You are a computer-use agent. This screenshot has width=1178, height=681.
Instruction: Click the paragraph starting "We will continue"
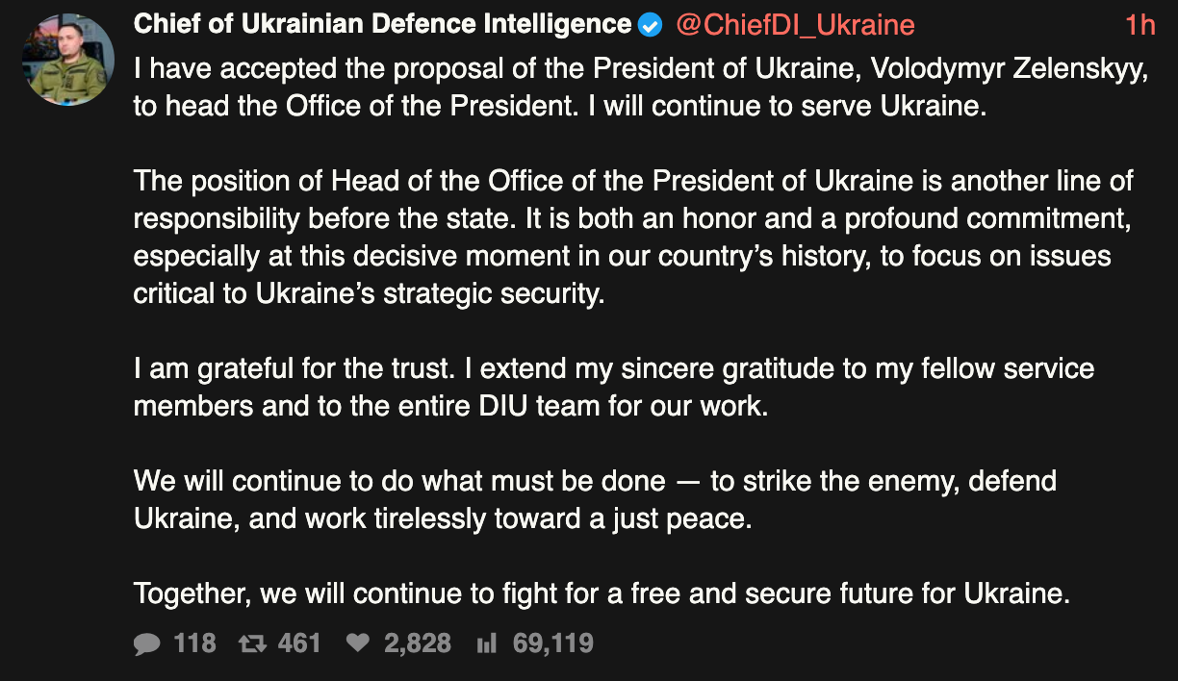[595, 499]
